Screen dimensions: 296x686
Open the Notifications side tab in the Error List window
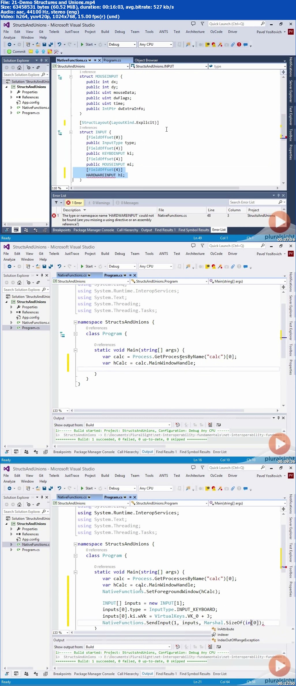click(291, 67)
